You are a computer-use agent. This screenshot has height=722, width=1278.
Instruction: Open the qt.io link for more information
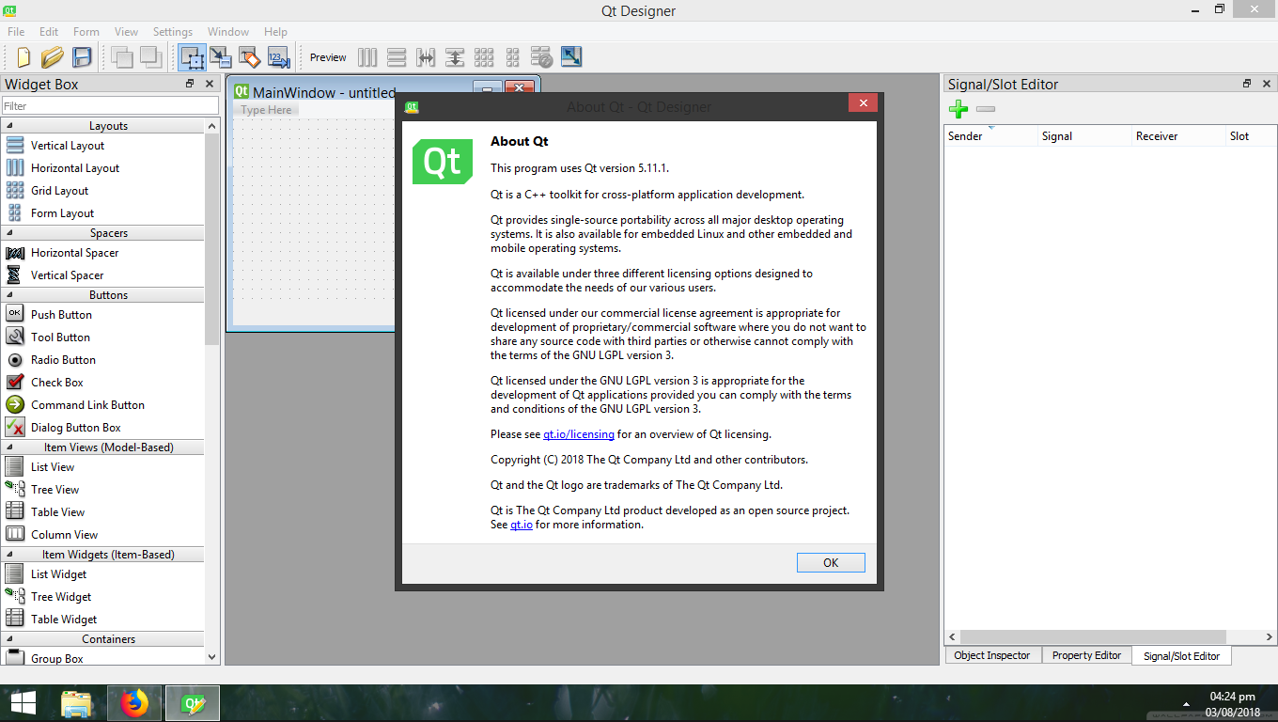[x=522, y=525]
